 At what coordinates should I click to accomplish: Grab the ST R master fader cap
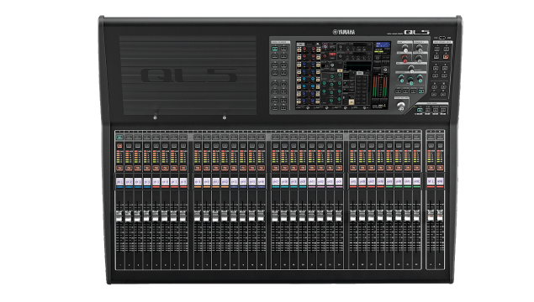click(440, 215)
